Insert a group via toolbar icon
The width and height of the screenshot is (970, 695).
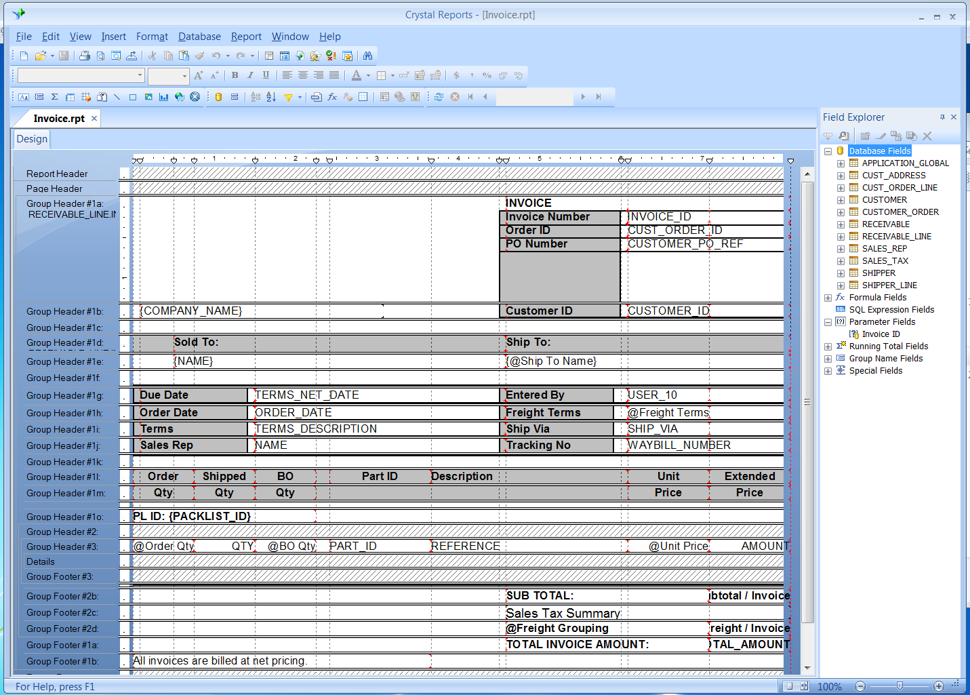[39, 97]
